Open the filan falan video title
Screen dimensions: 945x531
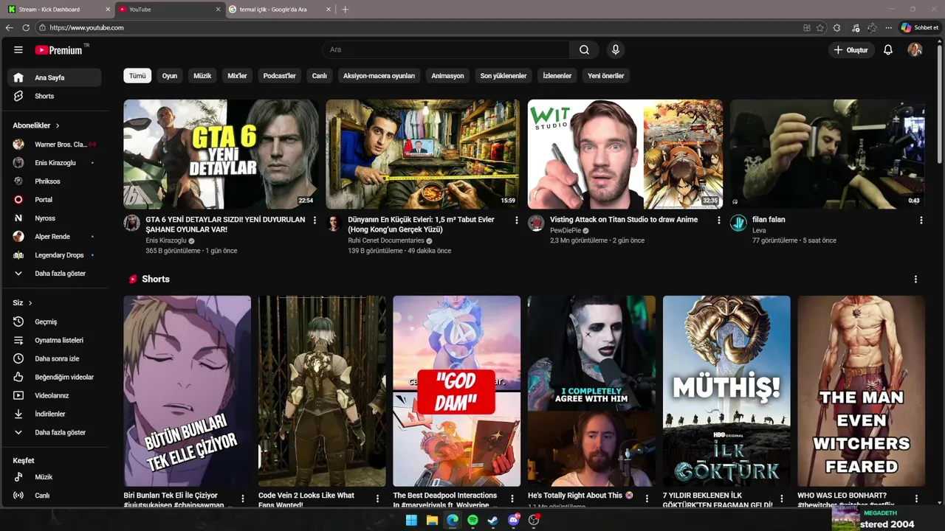tap(769, 220)
